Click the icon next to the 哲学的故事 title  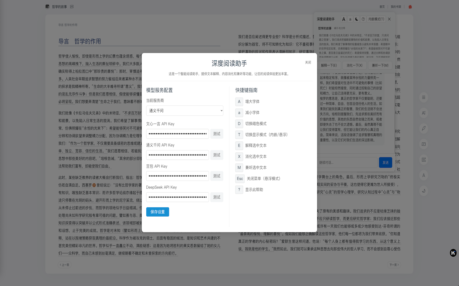72,6
